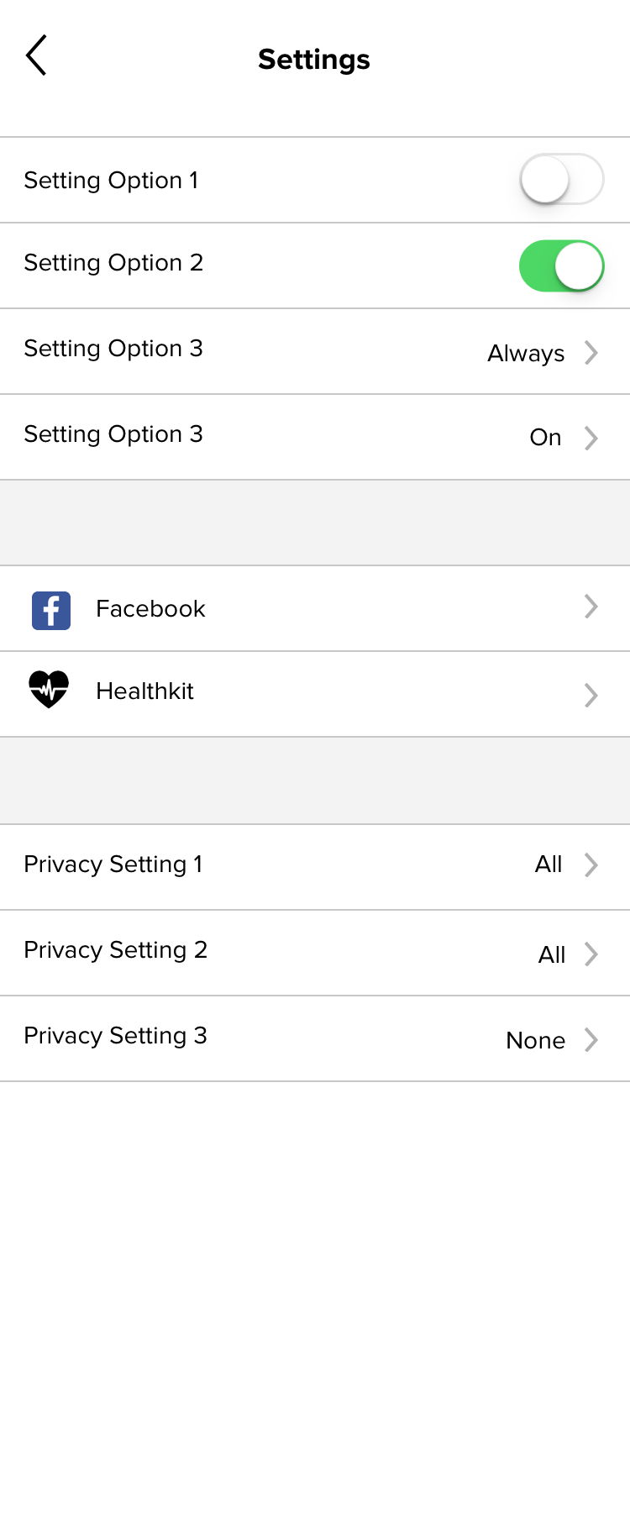Tap the Facebook logo icon

pyautogui.click(x=51, y=611)
